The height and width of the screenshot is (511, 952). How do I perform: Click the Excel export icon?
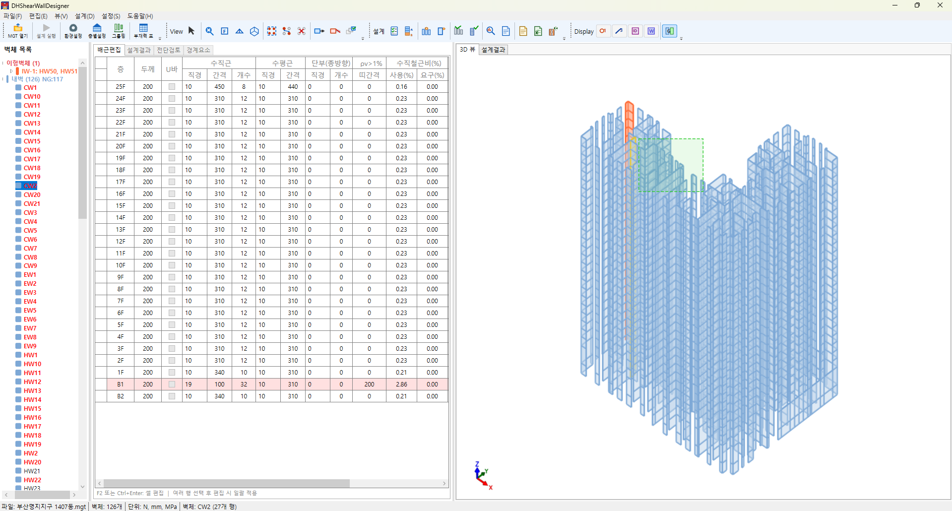pos(538,31)
